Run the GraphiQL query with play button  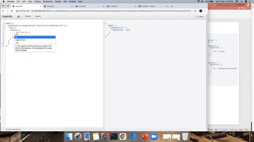[19, 17]
